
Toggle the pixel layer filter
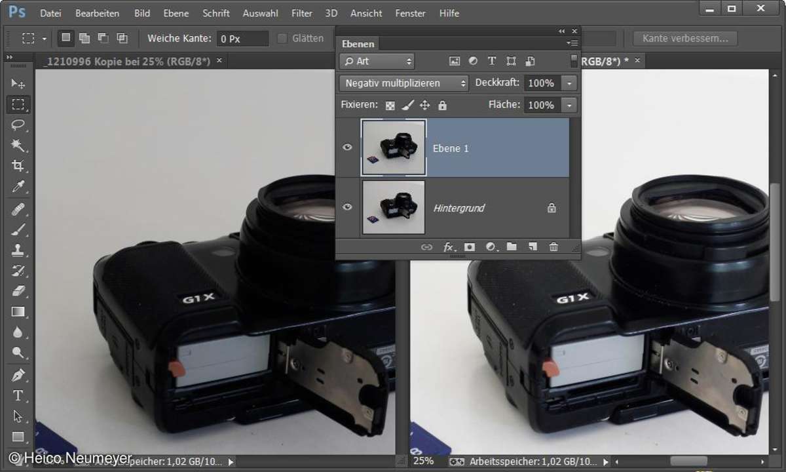[454, 61]
